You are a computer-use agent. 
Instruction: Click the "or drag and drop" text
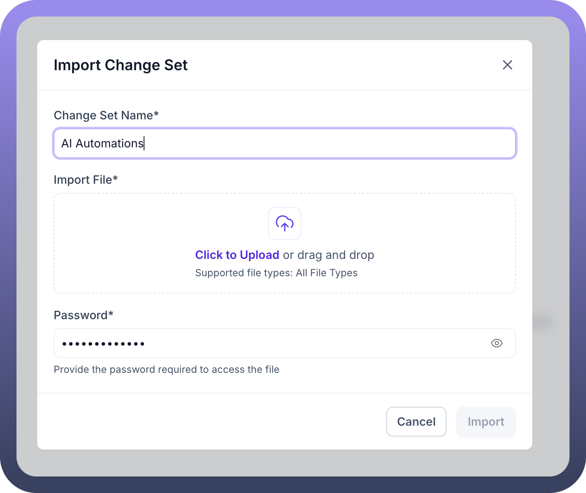point(328,255)
